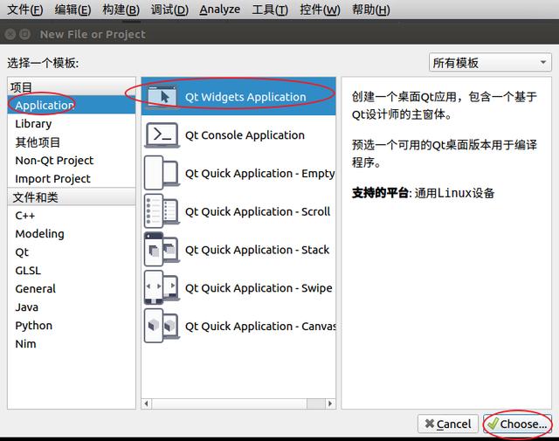Click the Qt Quick Application - Scroll label
The height and width of the screenshot is (441, 559).
coord(258,211)
